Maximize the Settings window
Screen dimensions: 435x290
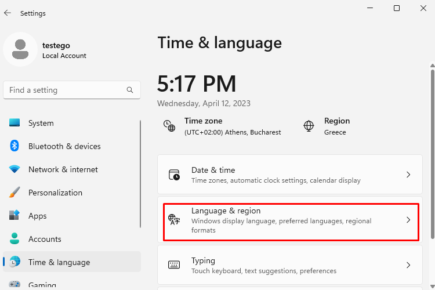(397, 8)
